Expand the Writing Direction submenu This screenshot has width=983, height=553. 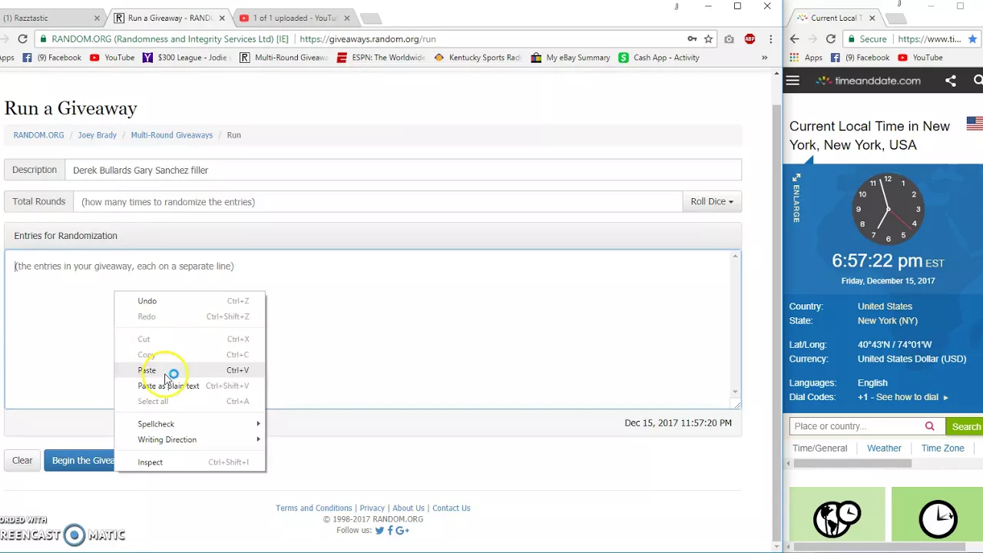pyautogui.click(x=190, y=440)
